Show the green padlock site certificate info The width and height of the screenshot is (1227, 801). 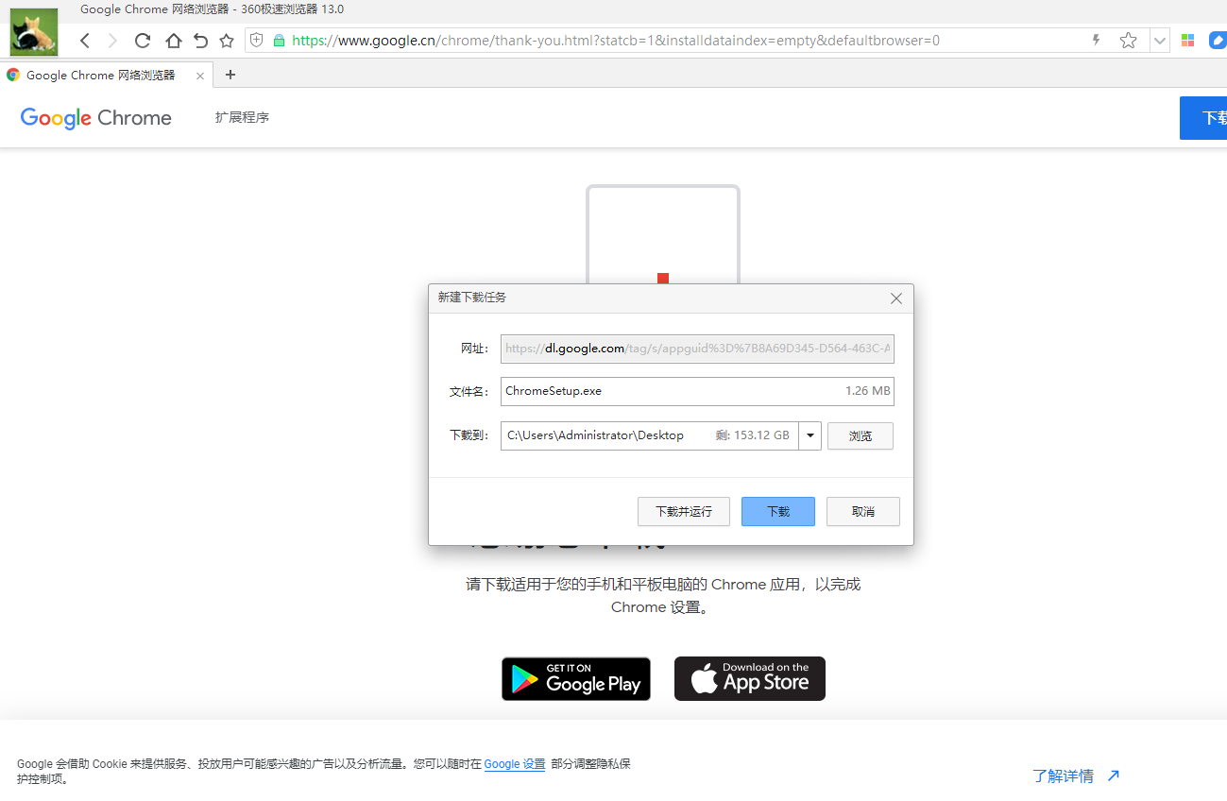tap(279, 41)
